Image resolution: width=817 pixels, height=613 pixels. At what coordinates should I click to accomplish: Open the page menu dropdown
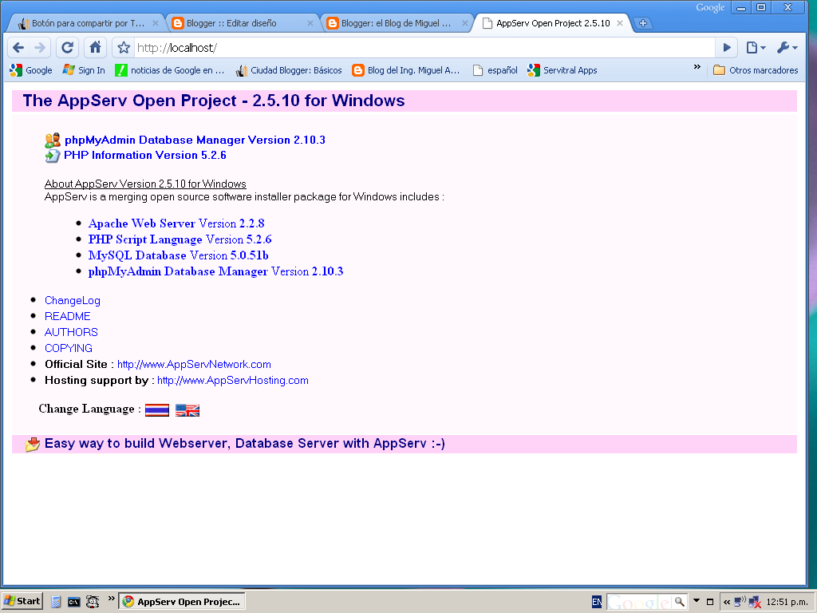[x=756, y=48]
